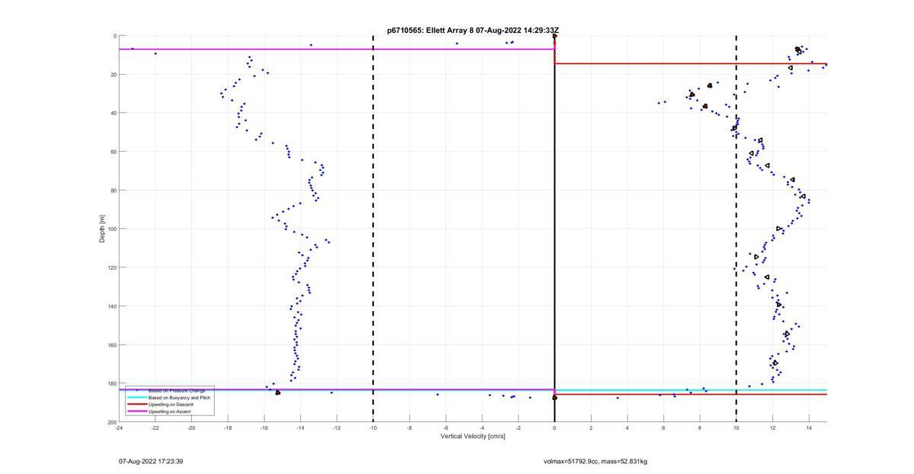Click the x-axis tick label "-10"

click(373, 428)
